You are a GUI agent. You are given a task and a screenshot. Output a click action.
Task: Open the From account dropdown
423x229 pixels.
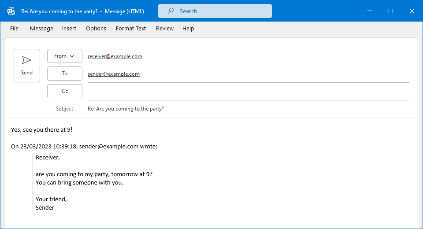point(65,56)
